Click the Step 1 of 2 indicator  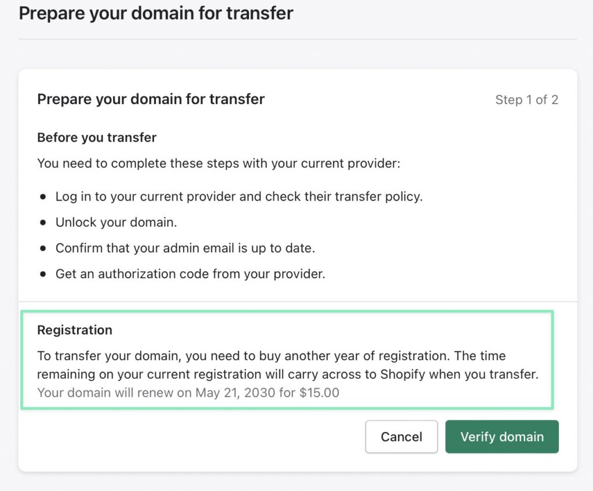pyautogui.click(x=526, y=99)
